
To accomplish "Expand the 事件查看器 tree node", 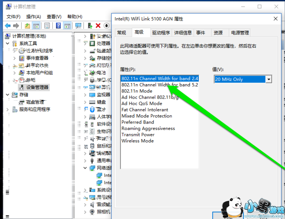I will (15, 58).
